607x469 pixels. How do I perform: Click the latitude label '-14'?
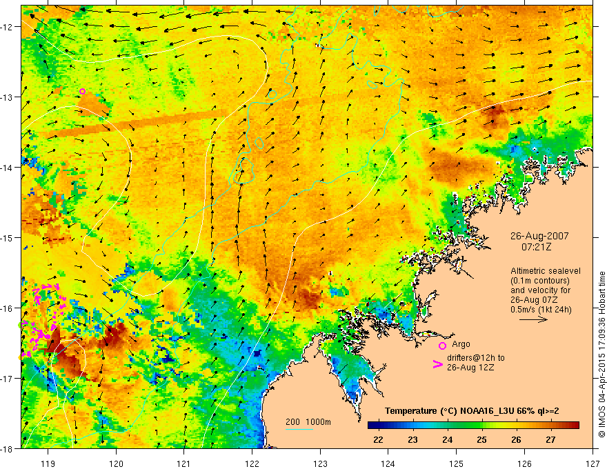coord(8,168)
